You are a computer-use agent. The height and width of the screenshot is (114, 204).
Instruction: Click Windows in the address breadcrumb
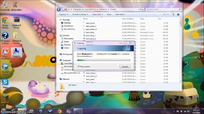[x=103, y=9]
